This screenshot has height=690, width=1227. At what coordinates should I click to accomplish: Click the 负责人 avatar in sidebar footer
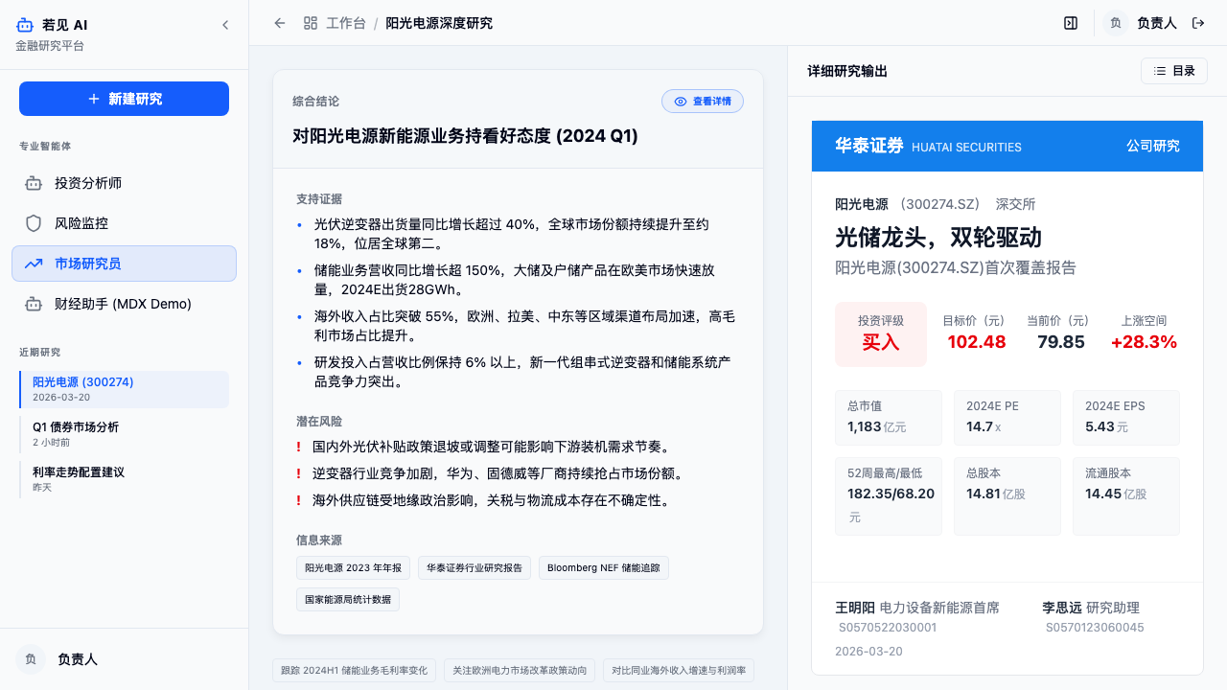coord(31,659)
